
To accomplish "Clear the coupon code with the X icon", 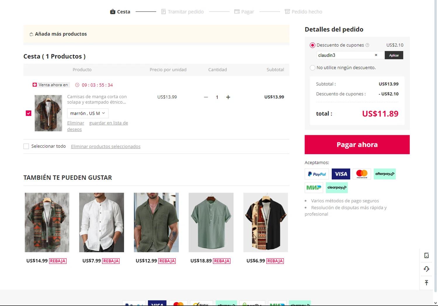I will point(376,55).
